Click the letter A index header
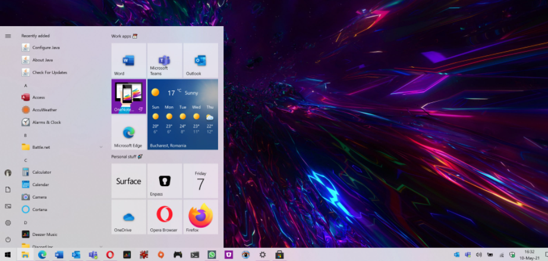548x261 pixels. tap(26, 86)
